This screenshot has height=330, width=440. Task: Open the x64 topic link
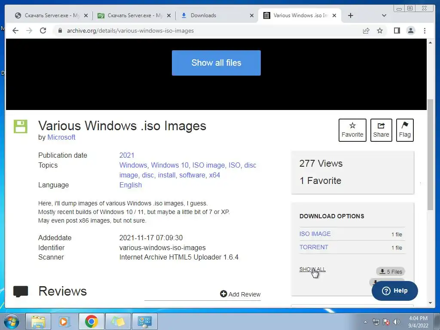pyautogui.click(x=214, y=175)
